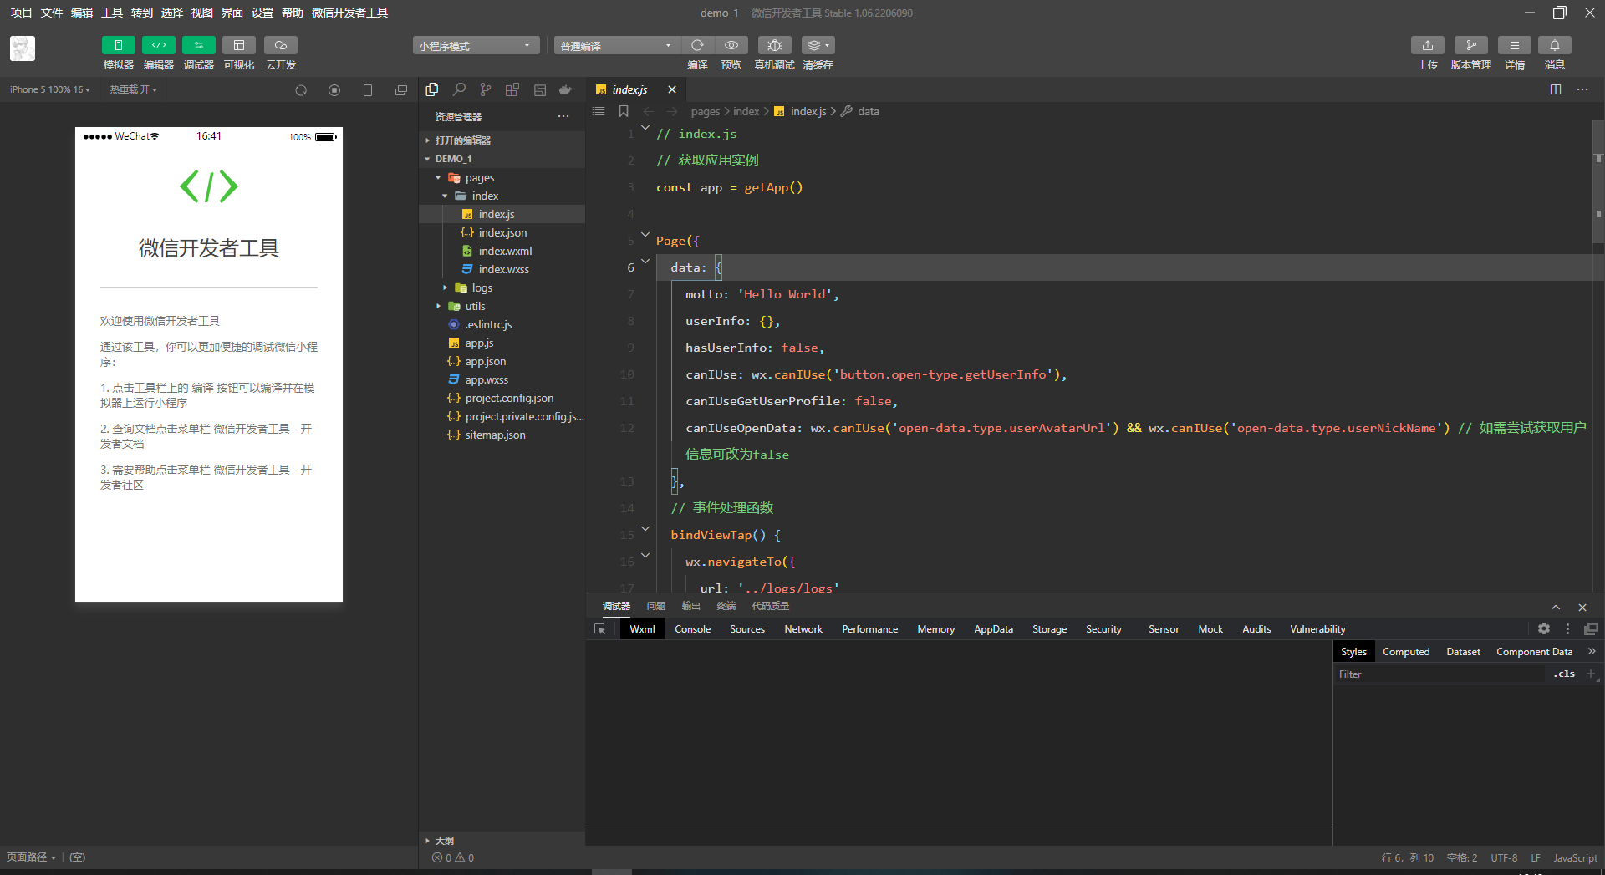Open the page path dropdown

(x=31, y=857)
